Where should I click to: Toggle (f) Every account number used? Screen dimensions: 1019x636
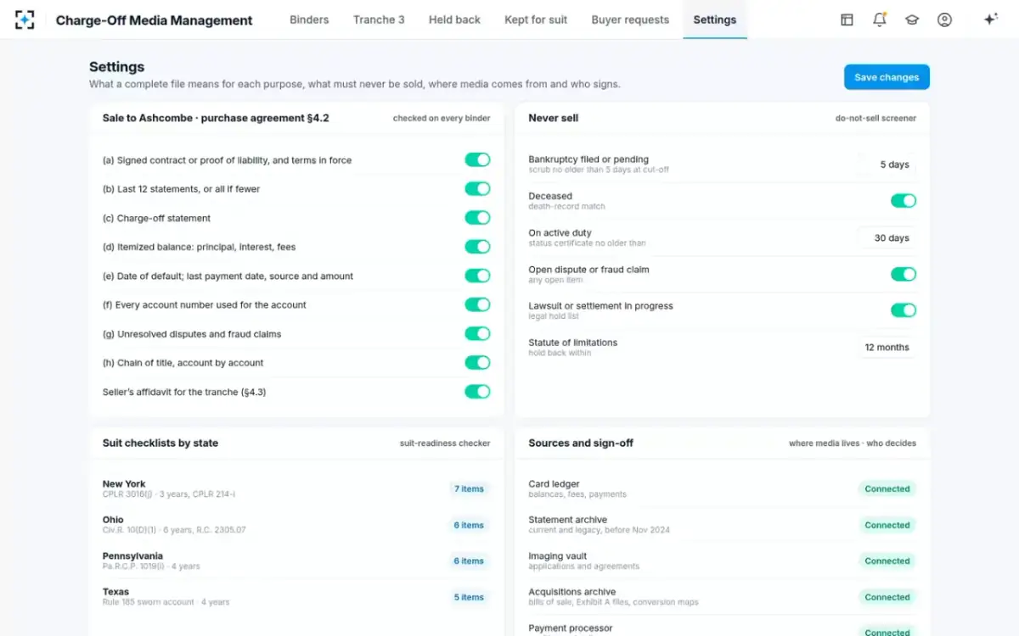[x=477, y=304]
